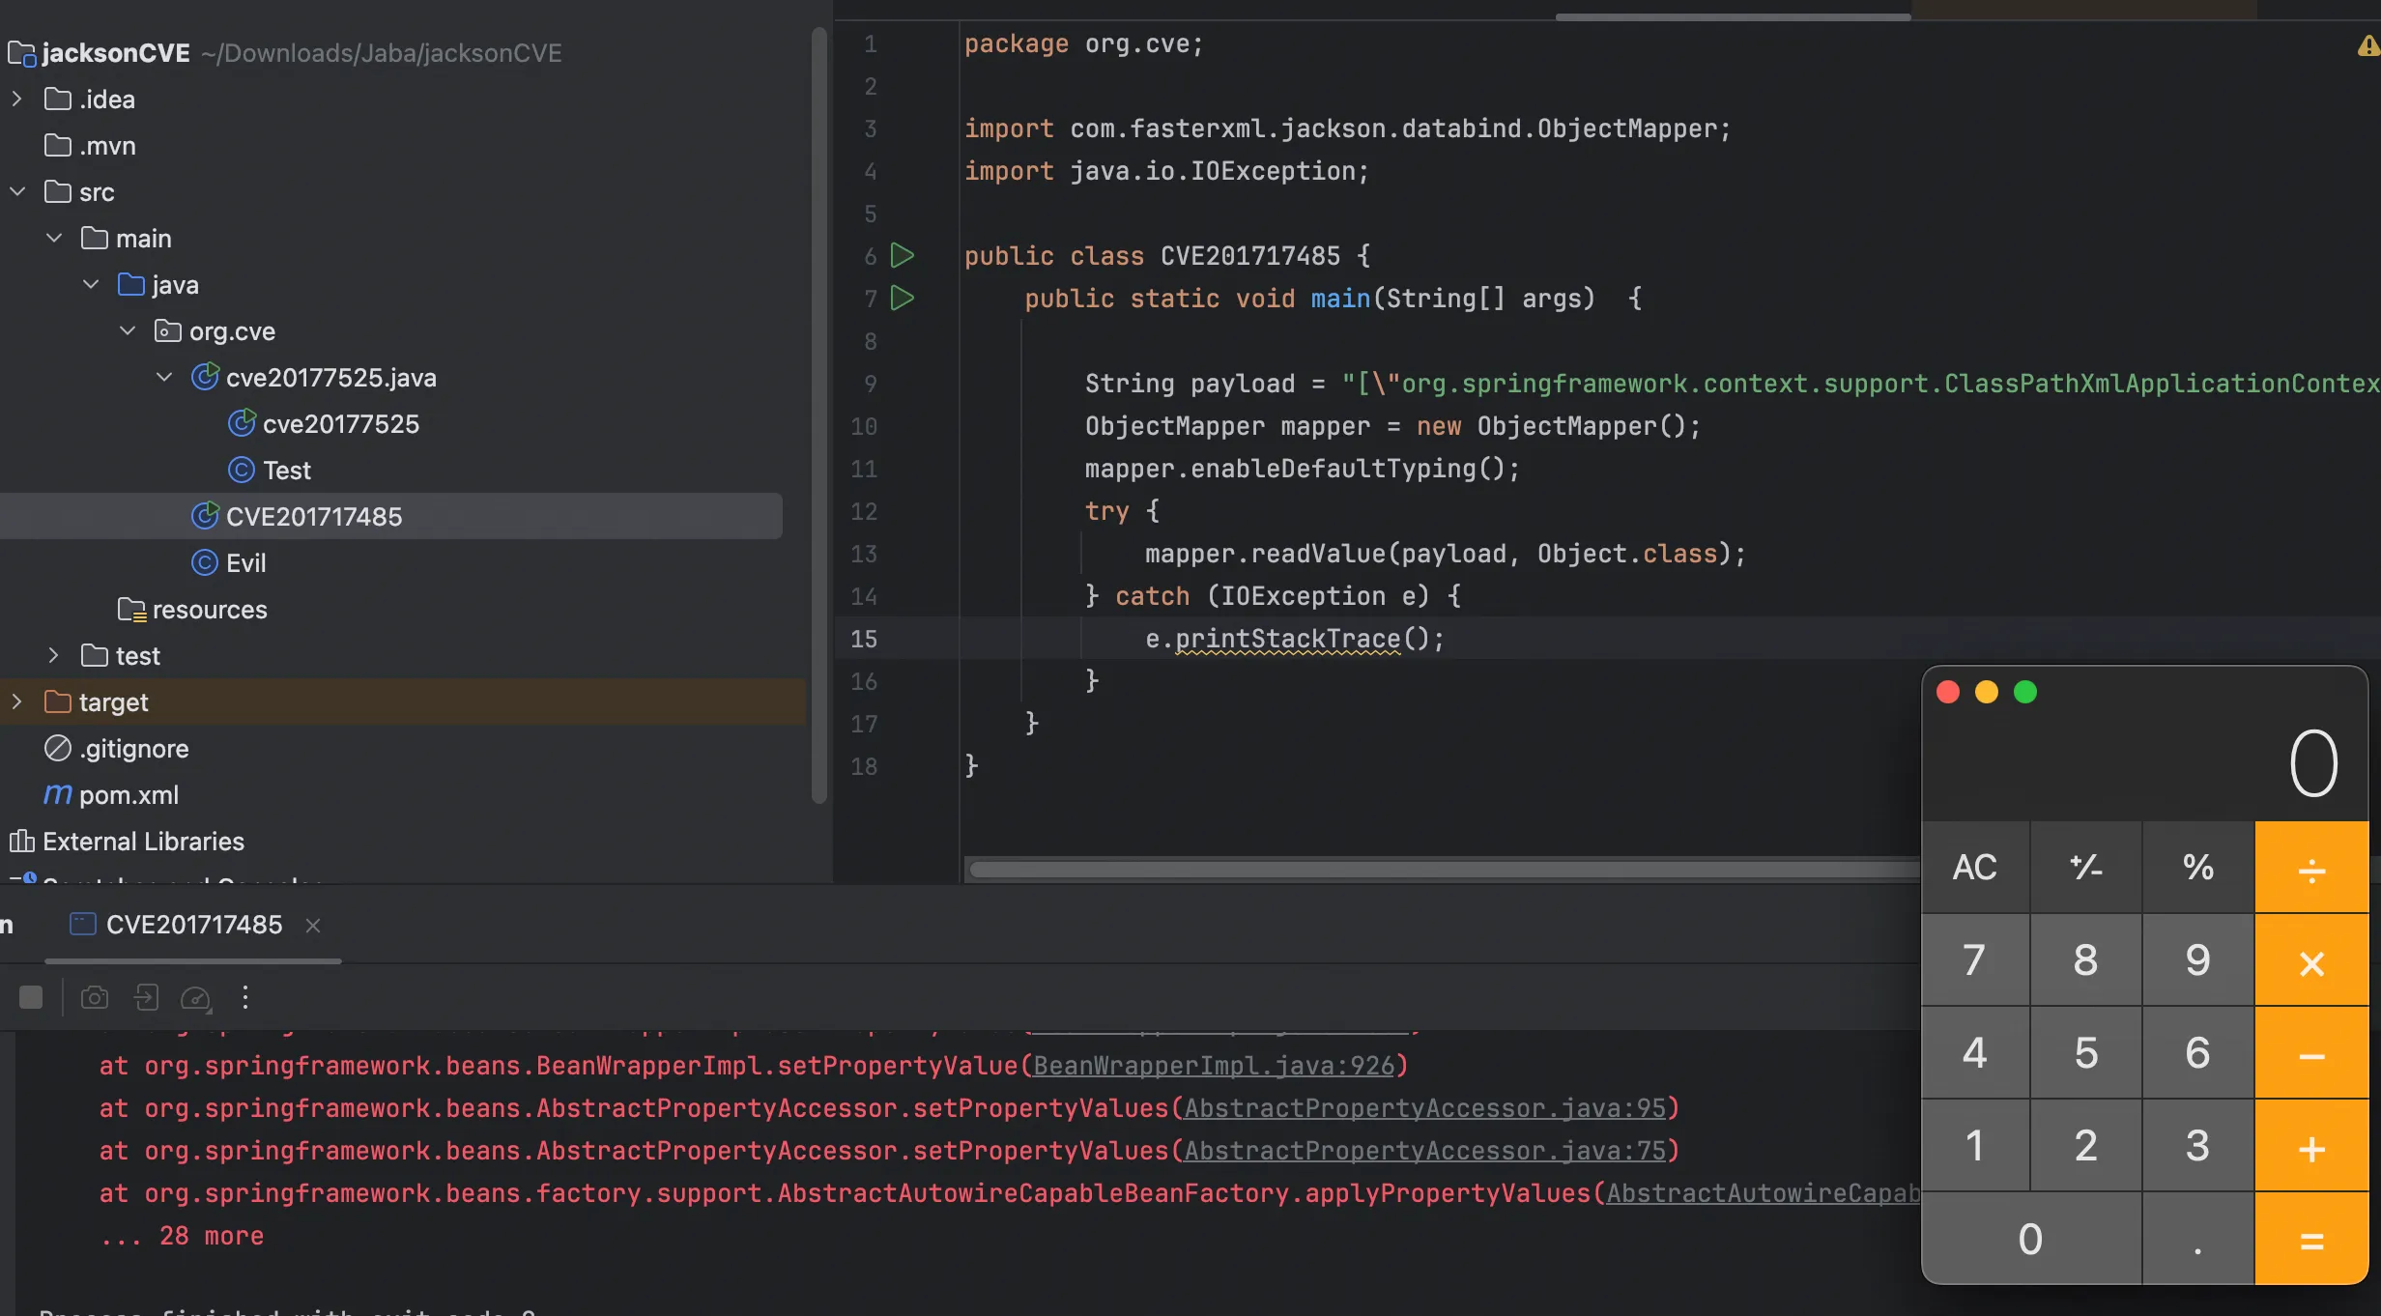Viewport: 2381px width, 1316px height.
Task: Expand the target folder
Action: [x=17, y=701]
